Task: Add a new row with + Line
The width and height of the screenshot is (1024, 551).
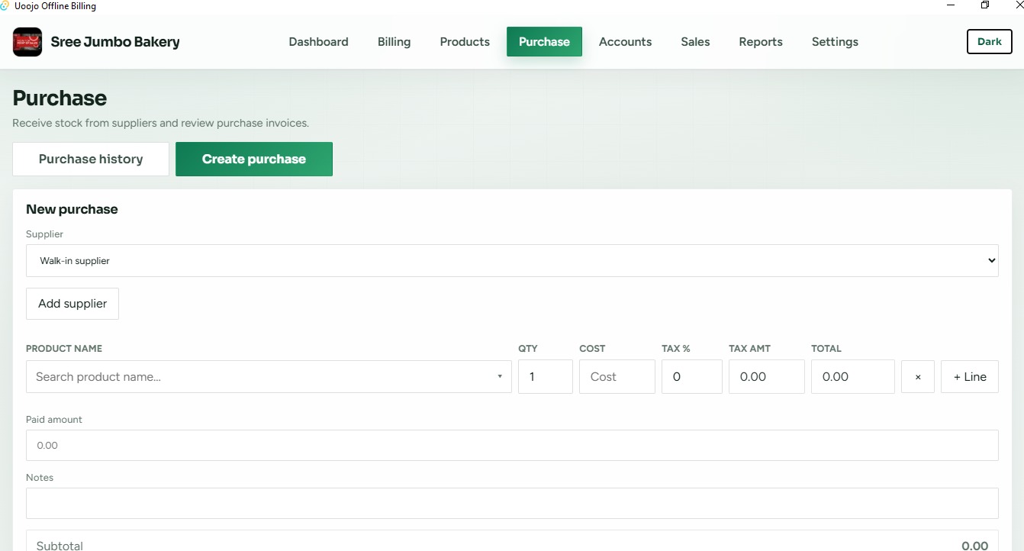Action: pos(970,377)
